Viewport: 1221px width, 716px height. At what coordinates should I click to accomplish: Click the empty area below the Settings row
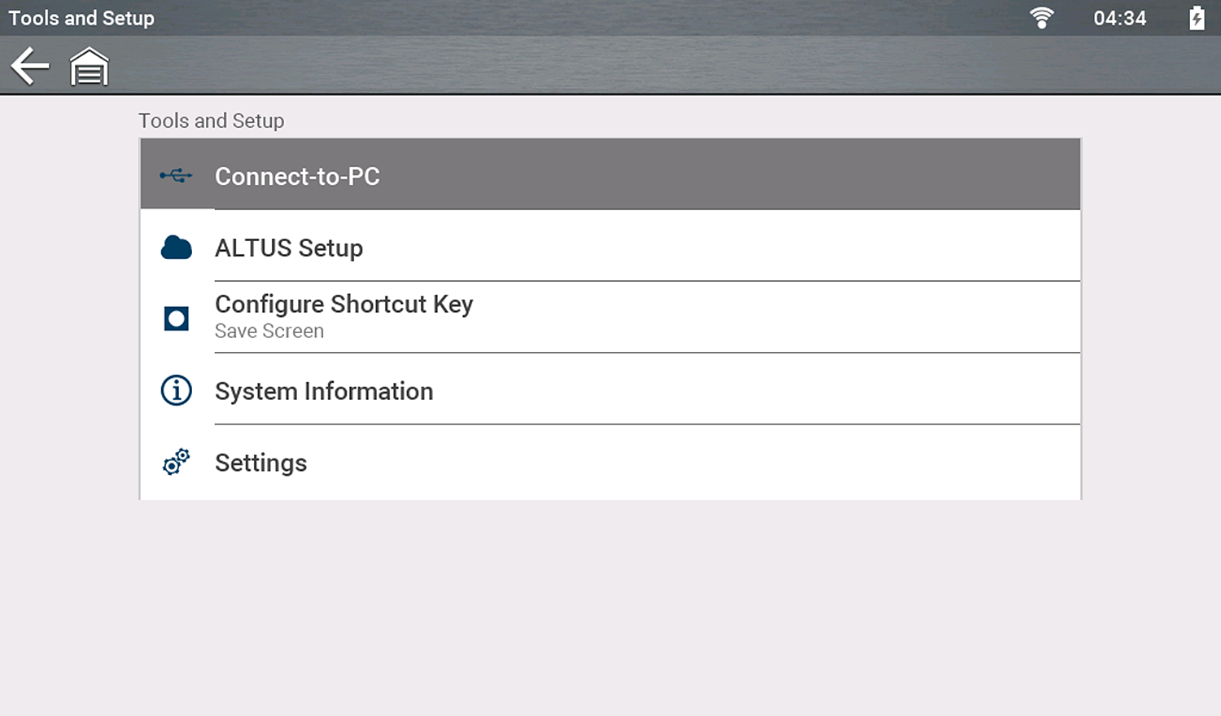point(610,603)
